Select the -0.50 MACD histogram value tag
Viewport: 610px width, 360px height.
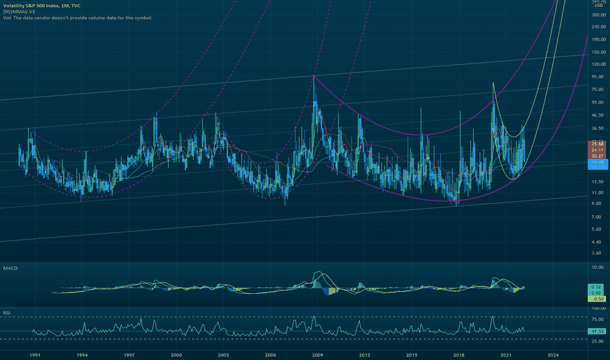click(x=596, y=299)
